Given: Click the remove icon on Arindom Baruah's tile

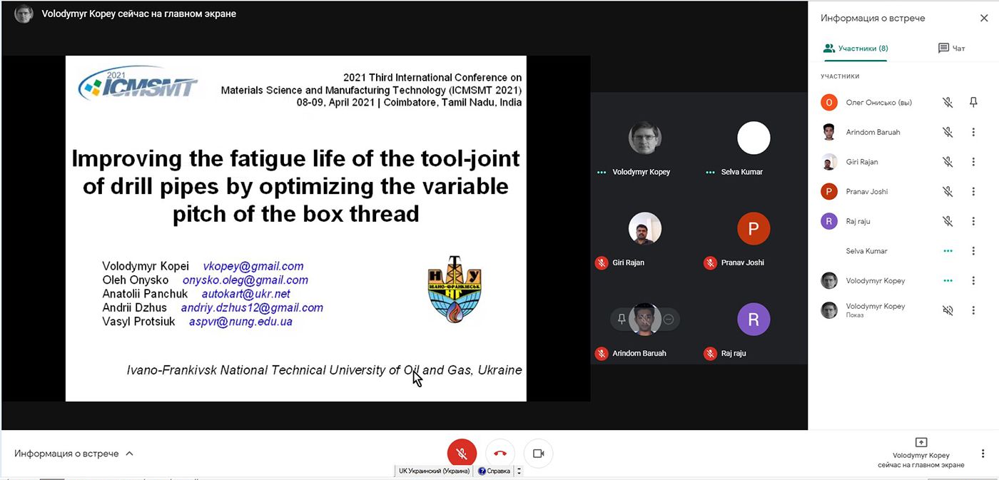Looking at the screenshot, I should 669,320.
